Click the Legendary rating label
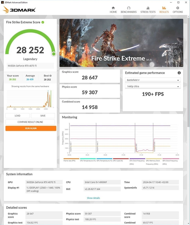190x225 pixels. coord(30,59)
